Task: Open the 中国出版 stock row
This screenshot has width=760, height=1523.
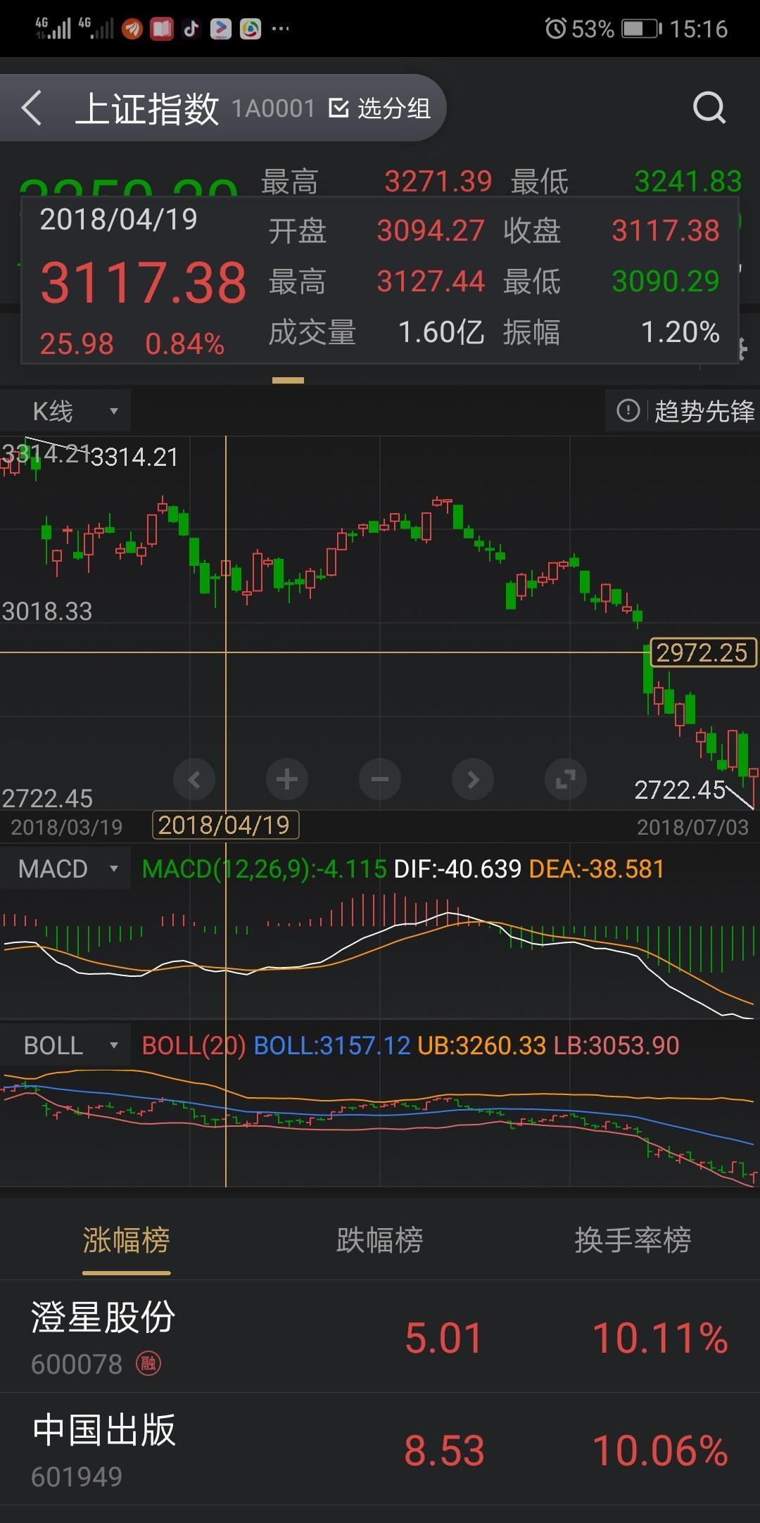Action: [x=380, y=1448]
